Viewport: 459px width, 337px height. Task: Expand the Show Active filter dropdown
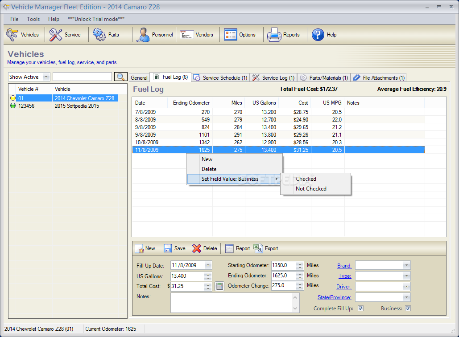[46, 77]
